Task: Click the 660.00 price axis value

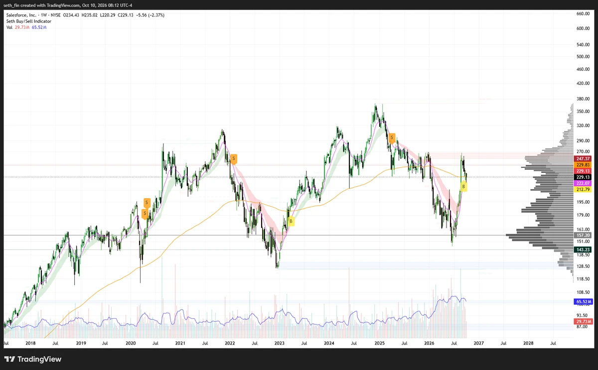Action: pos(583,13)
